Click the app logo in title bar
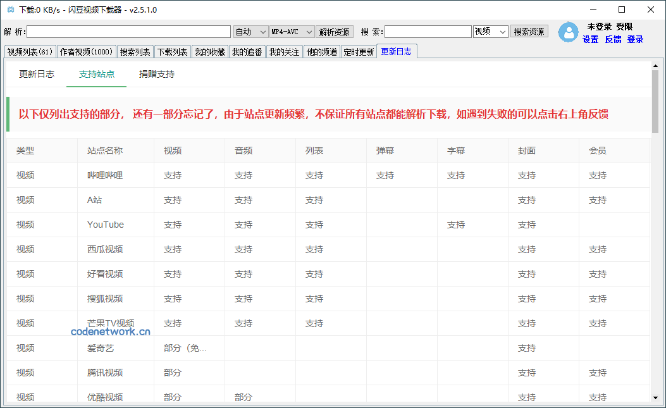666x408 pixels. click(x=9, y=9)
